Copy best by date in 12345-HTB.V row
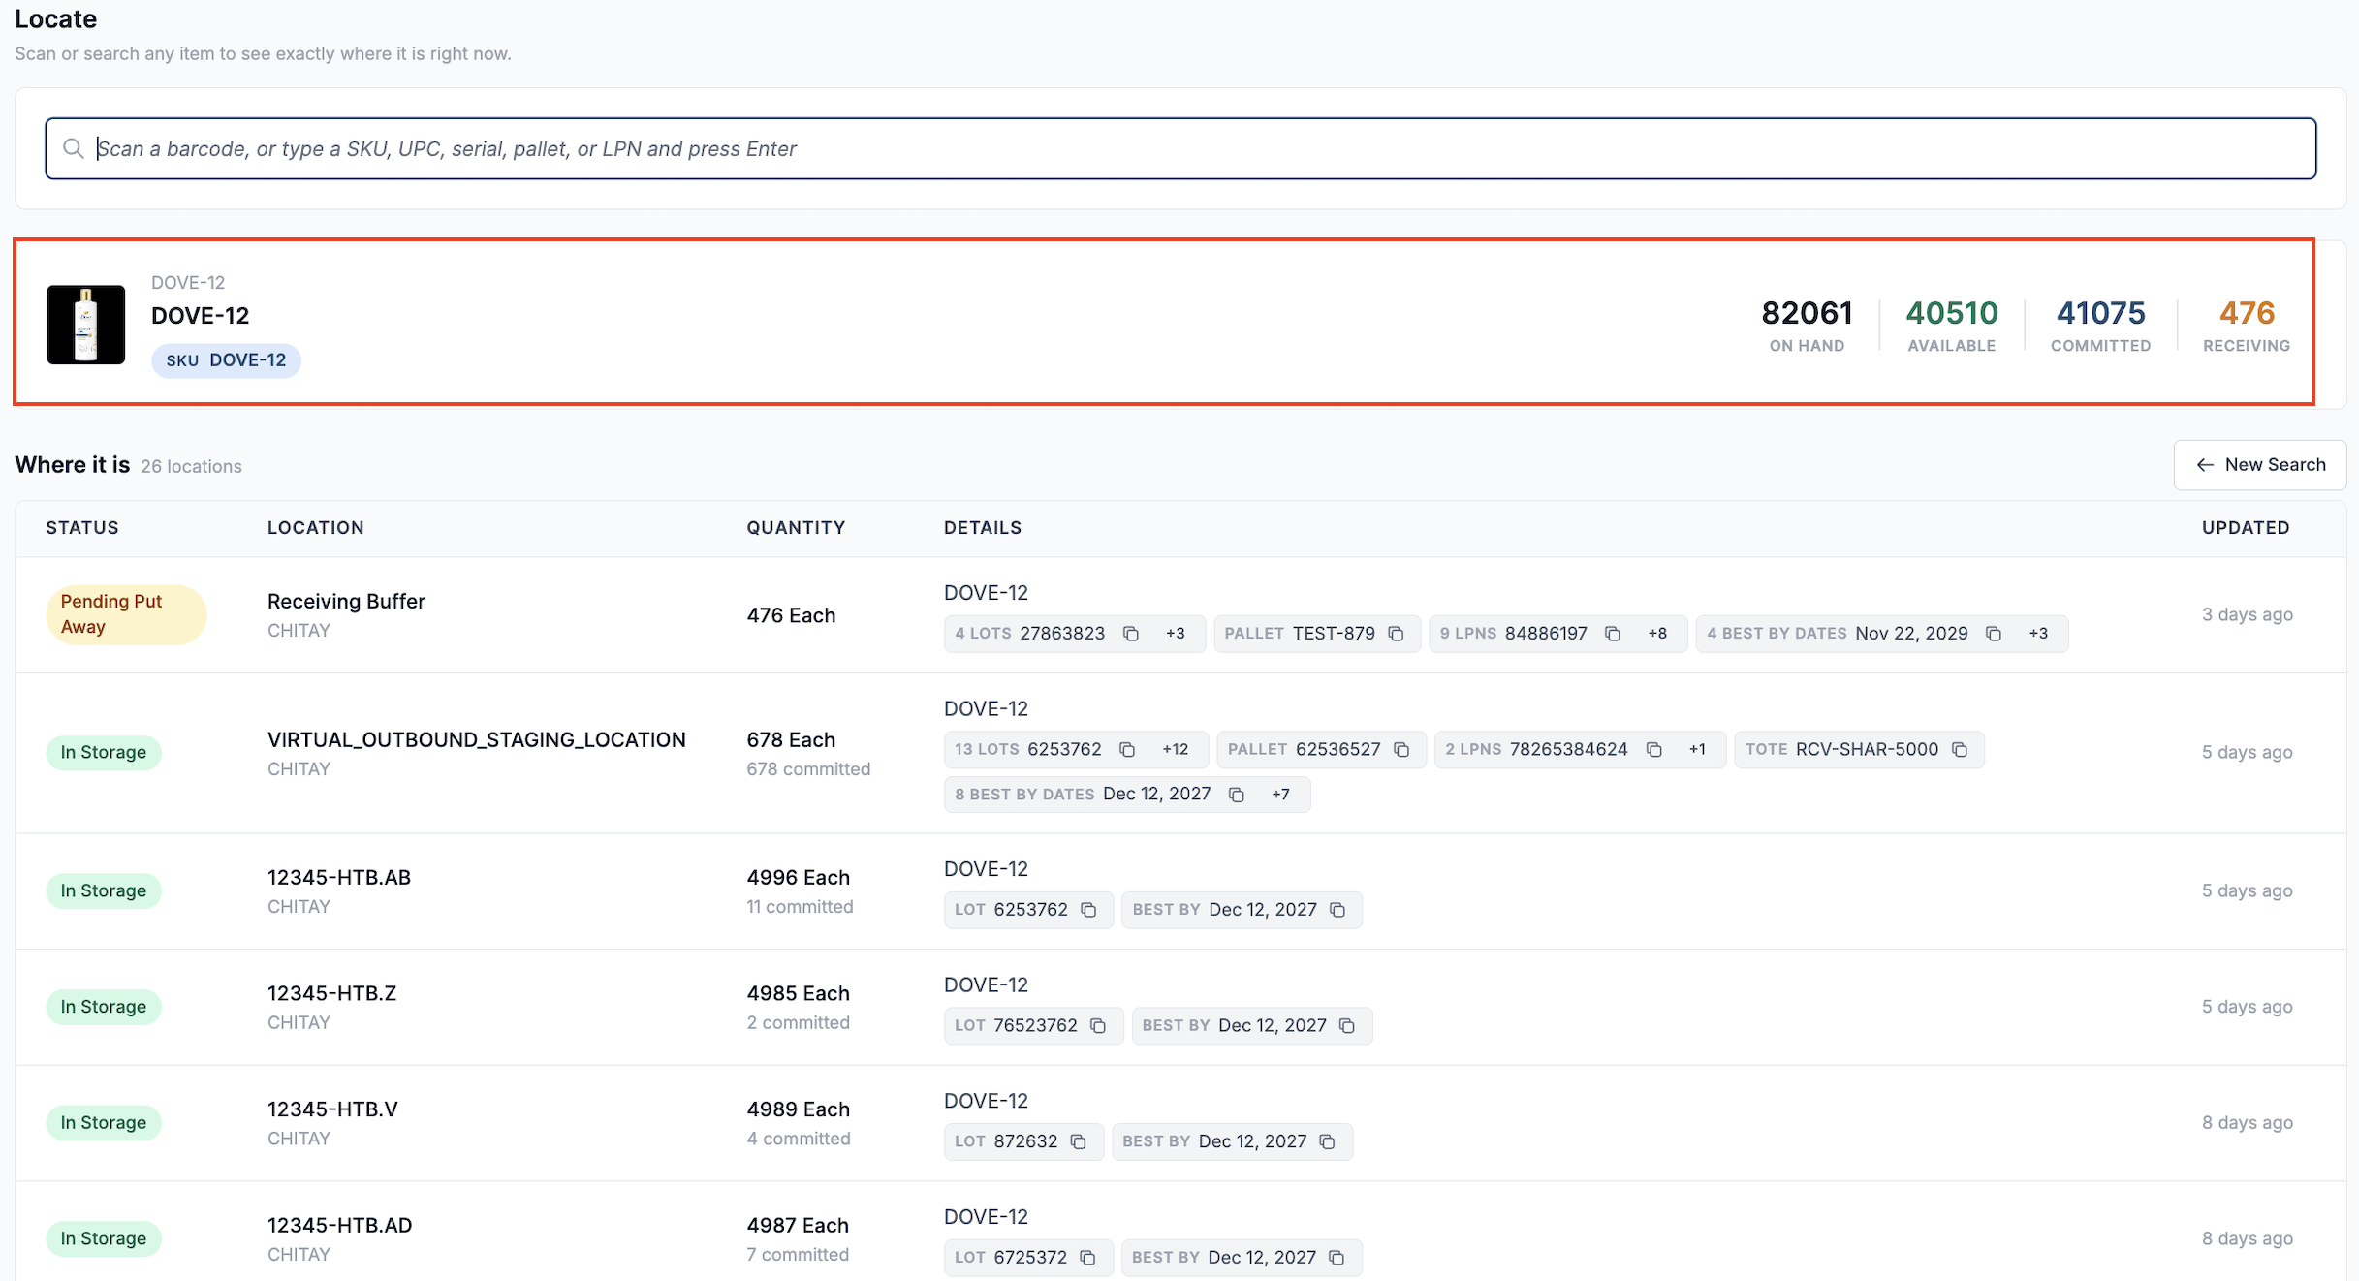2359x1281 pixels. [1328, 1142]
